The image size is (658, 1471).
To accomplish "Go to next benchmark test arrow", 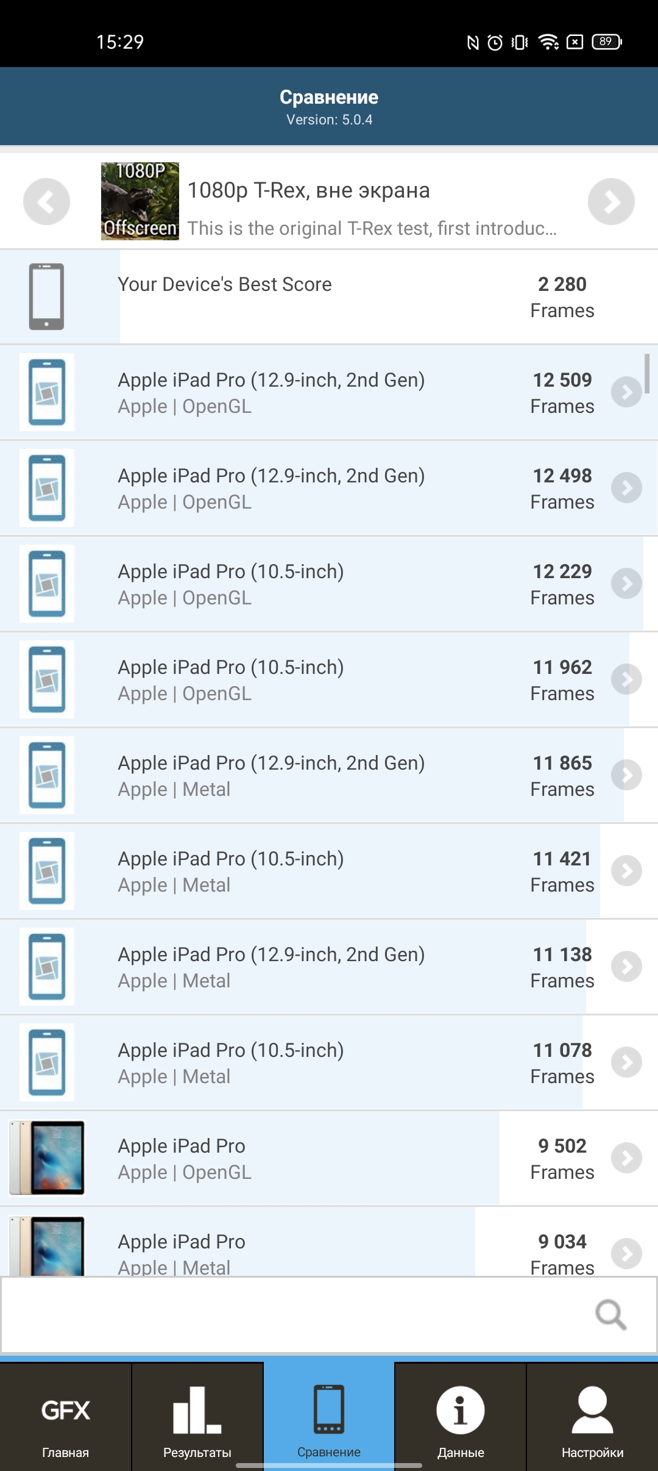I will [611, 201].
